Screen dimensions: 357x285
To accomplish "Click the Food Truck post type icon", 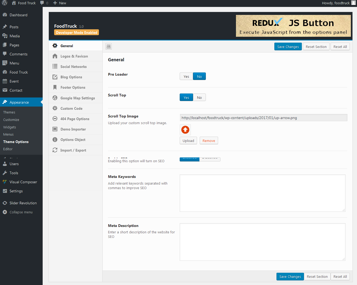I will tap(5, 72).
